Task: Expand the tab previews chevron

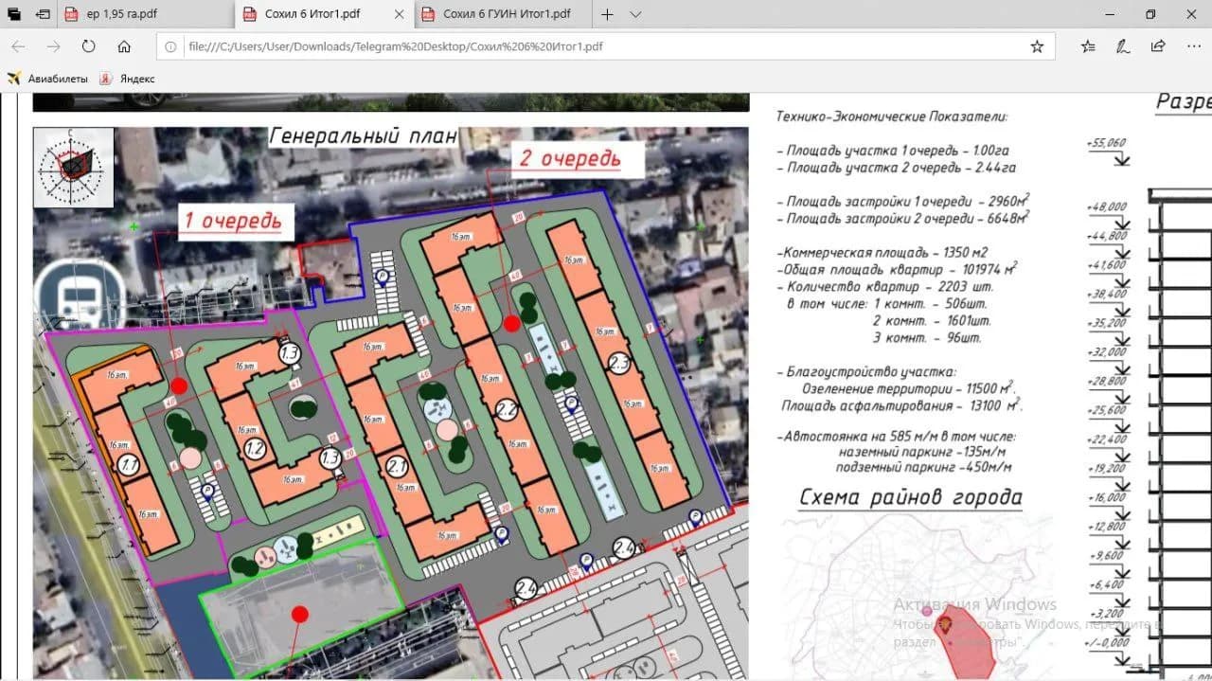Action: (635, 14)
